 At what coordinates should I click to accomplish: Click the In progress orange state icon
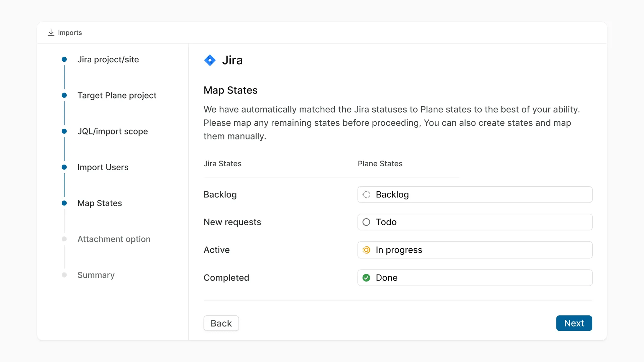click(366, 250)
